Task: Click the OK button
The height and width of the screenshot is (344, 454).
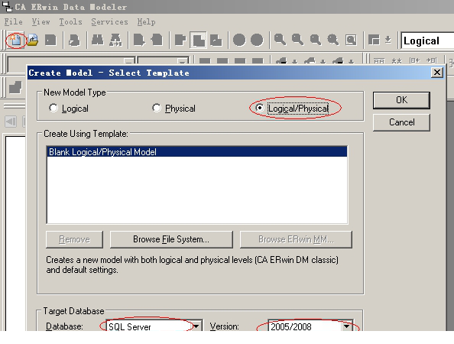Action: [x=401, y=100]
